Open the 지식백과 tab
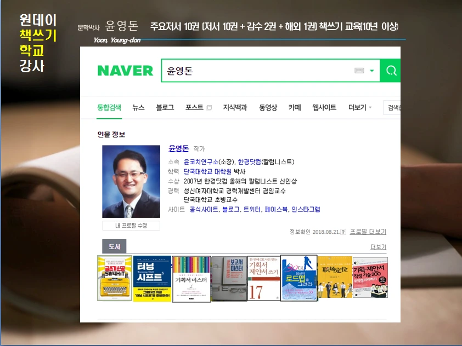Image resolution: width=462 pixels, height=346 pixels. 235,108
